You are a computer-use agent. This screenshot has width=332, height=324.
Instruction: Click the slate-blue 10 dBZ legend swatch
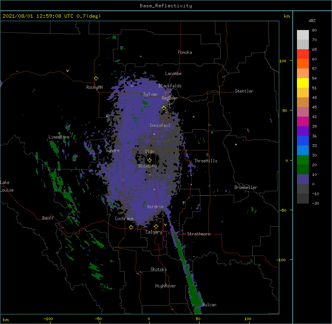303,179
